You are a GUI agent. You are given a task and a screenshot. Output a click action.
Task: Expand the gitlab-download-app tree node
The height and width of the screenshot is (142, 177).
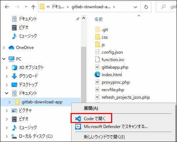[x=10, y=102]
